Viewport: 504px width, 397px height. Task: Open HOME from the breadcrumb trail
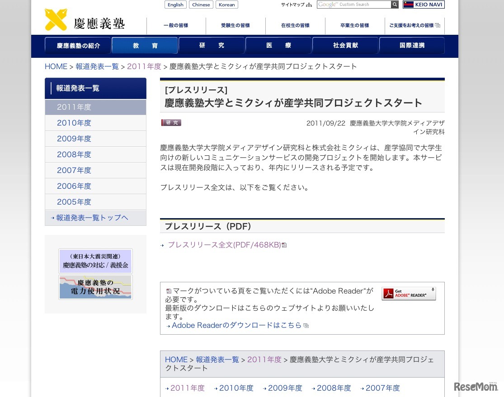(x=56, y=66)
